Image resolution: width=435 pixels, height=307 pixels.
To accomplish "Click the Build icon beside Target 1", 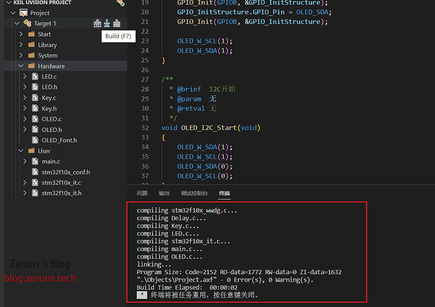I will point(97,23).
